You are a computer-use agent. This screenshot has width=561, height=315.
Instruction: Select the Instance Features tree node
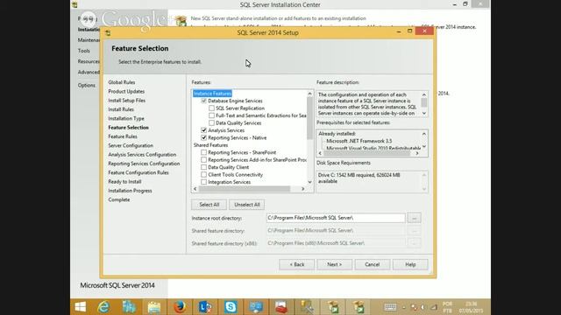pos(212,94)
